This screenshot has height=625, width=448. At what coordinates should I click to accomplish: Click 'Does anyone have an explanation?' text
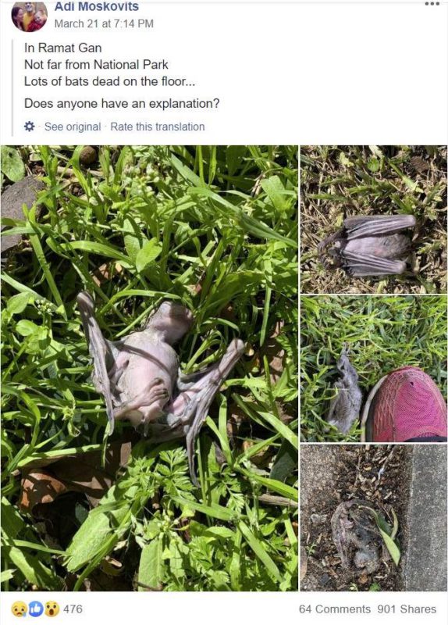pyautogui.click(x=122, y=104)
